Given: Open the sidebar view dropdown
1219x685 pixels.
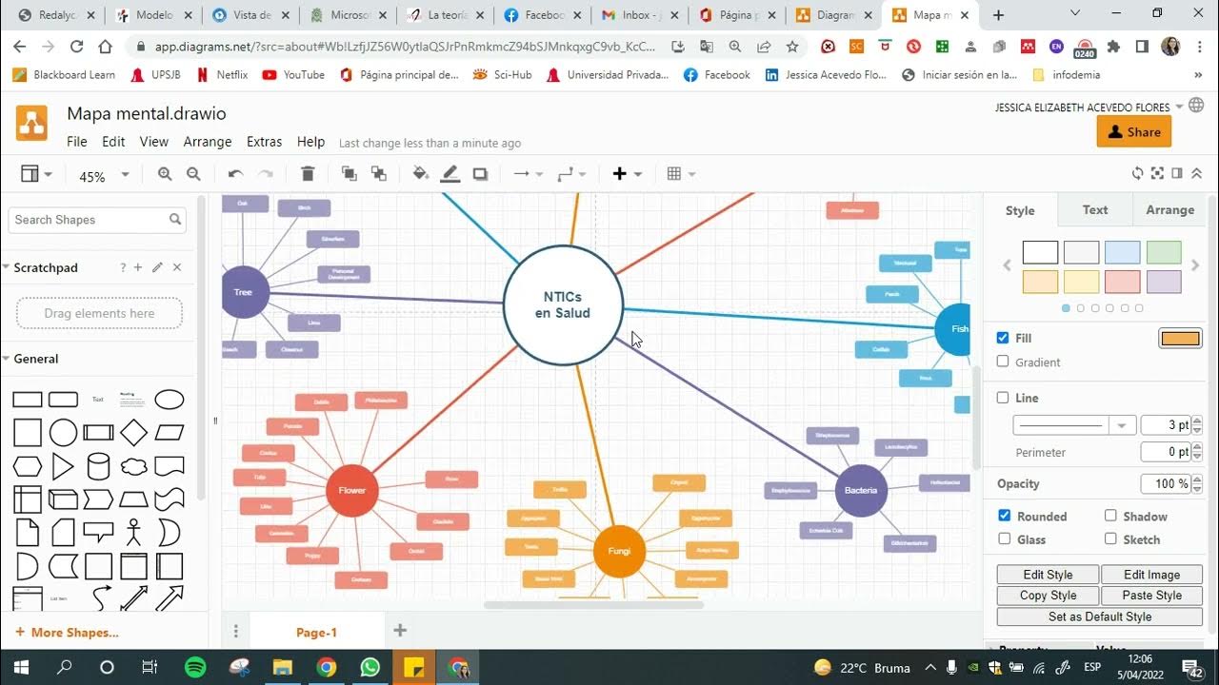Looking at the screenshot, I should 36,174.
